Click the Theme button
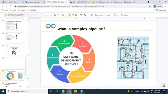The width and height of the screenshot is (168, 94). pyautogui.click(x=116, y=15)
